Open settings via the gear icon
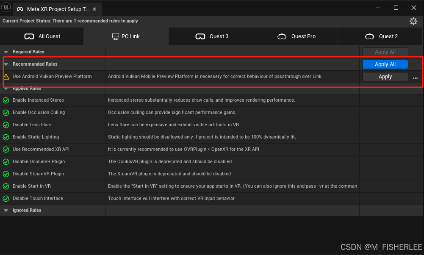Viewport: 424px width, 255px height. click(x=413, y=21)
